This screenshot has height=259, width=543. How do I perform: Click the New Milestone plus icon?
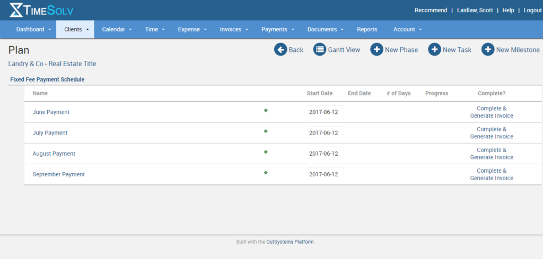coord(488,50)
